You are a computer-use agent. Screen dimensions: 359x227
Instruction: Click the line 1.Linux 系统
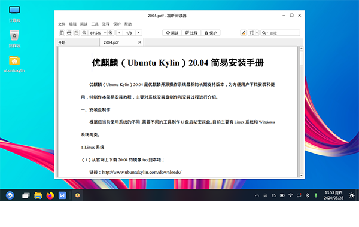pyautogui.click(x=93, y=147)
